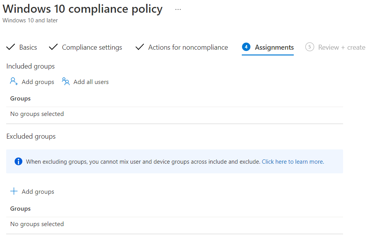370x238 pixels.
Task: Click the Add all users people icon
Action: pos(65,81)
